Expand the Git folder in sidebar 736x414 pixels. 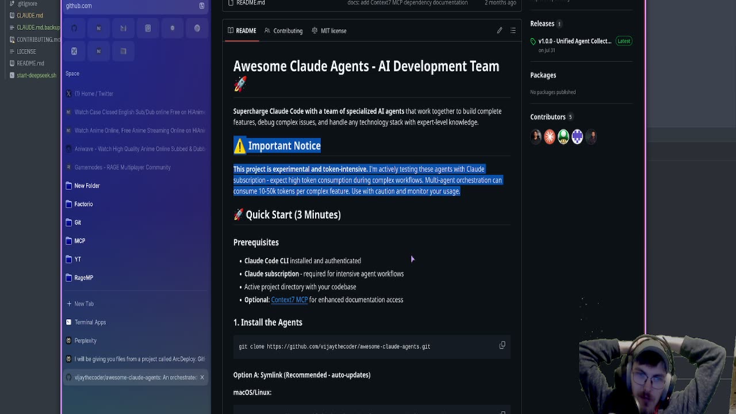pyautogui.click(x=136, y=223)
